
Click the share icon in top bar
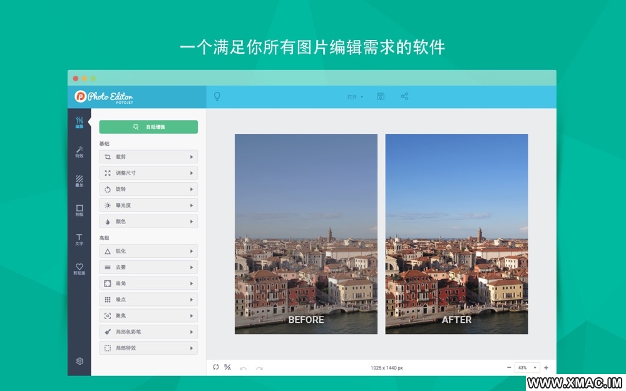click(404, 96)
